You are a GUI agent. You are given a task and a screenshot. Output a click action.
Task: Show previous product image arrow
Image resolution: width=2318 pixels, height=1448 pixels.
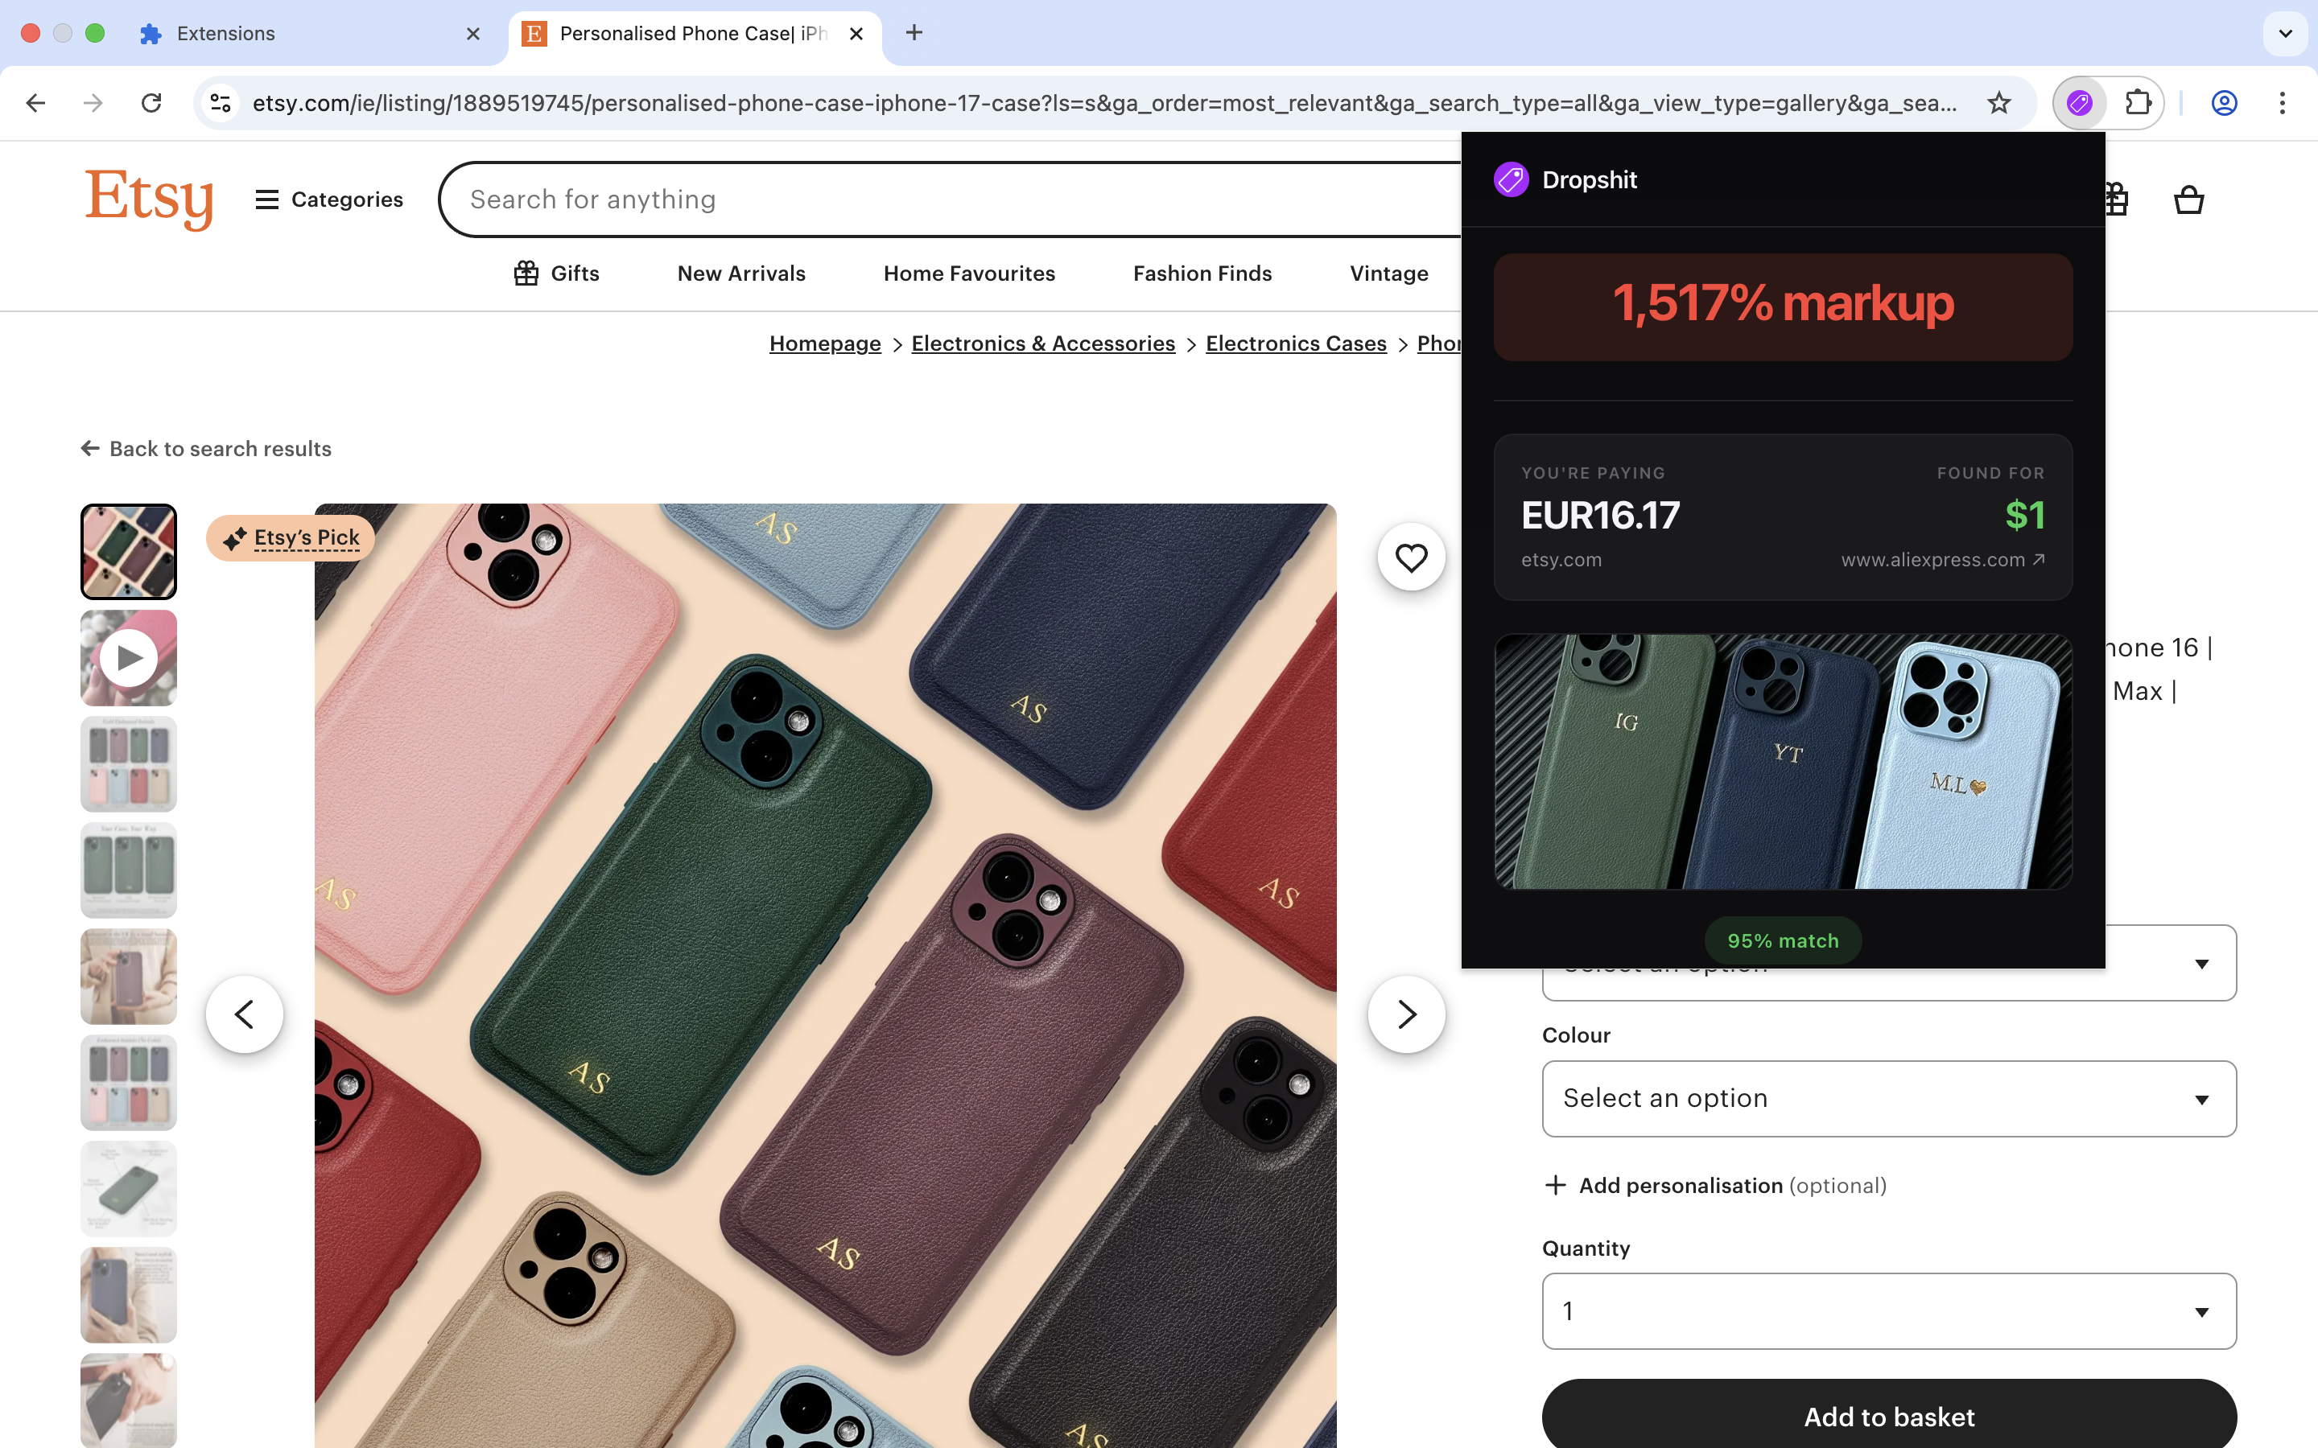coord(244,1014)
